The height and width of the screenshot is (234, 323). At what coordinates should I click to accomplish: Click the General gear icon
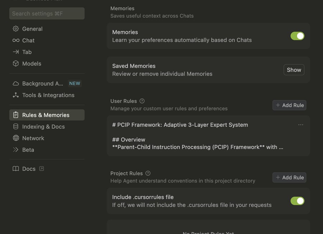(x=16, y=29)
